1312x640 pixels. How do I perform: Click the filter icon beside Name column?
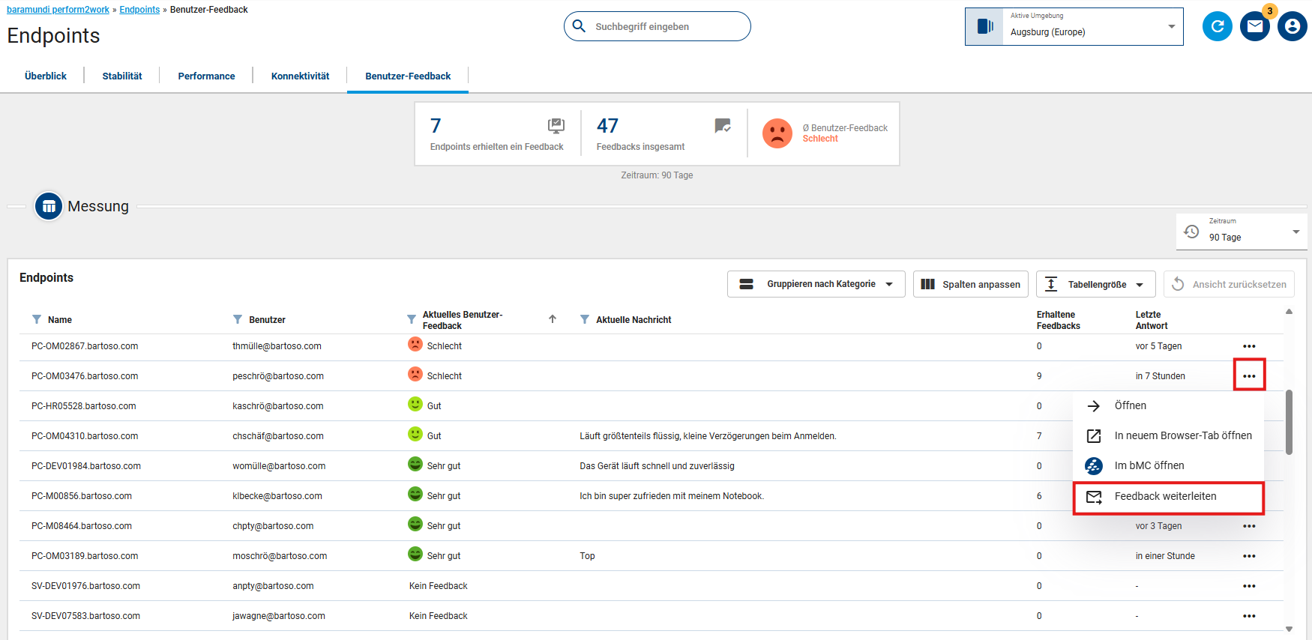tap(37, 320)
